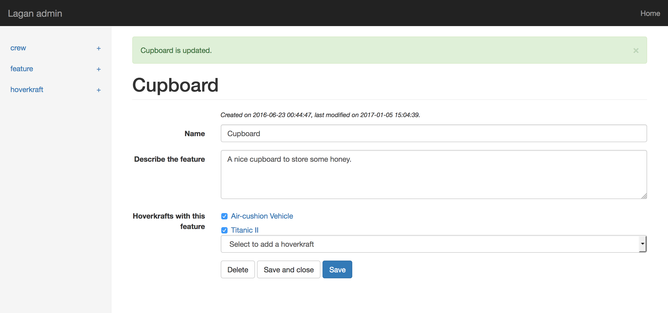This screenshot has width=668, height=313.
Task: Go to Home in top navbar
Action: pyautogui.click(x=650, y=13)
